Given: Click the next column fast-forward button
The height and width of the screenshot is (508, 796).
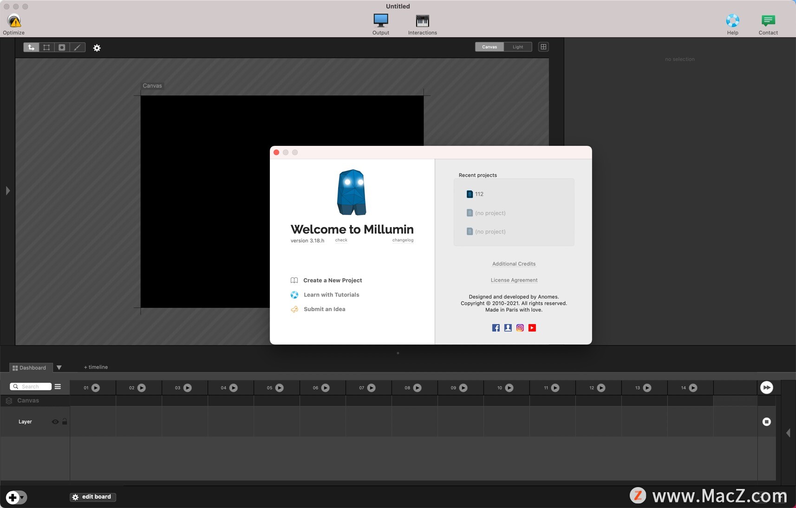Looking at the screenshot, I should pyautogui.click(x=767, y=387).
